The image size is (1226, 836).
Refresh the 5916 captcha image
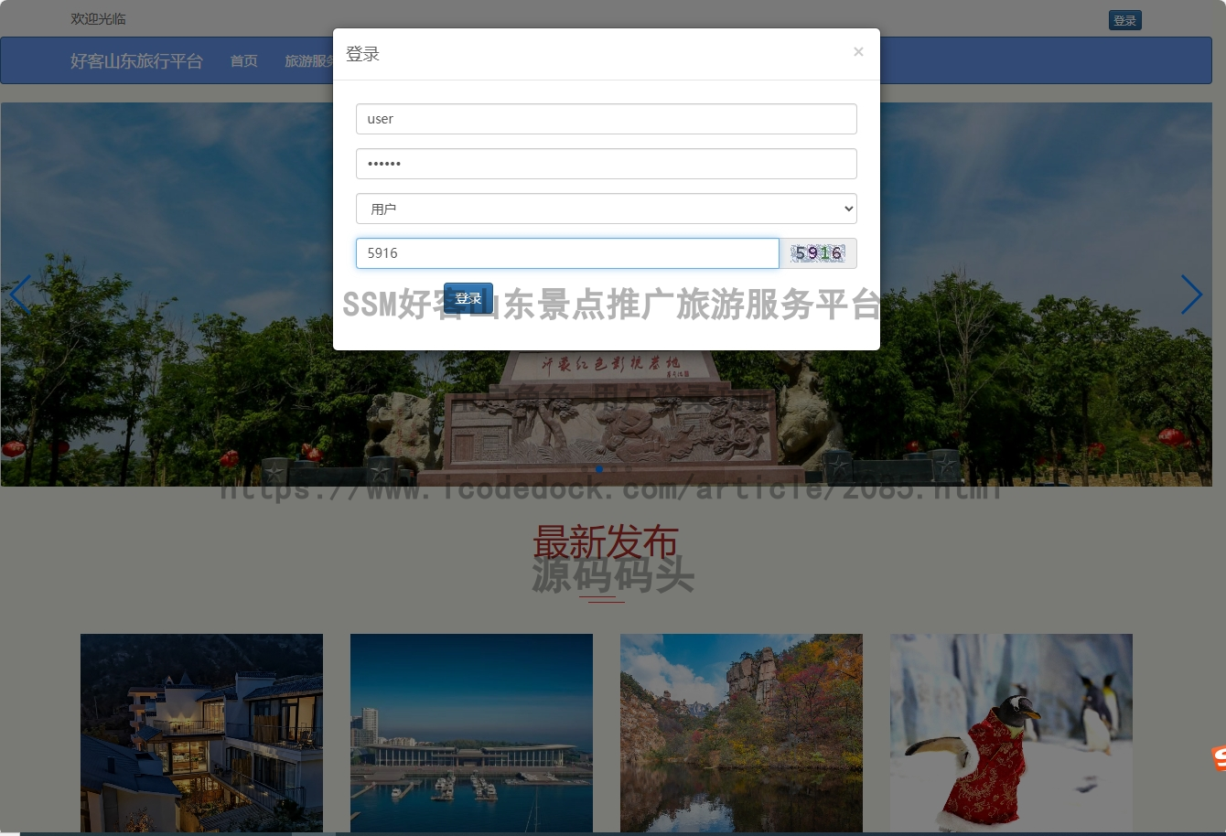pyautogui.click(x=818, y=253)
